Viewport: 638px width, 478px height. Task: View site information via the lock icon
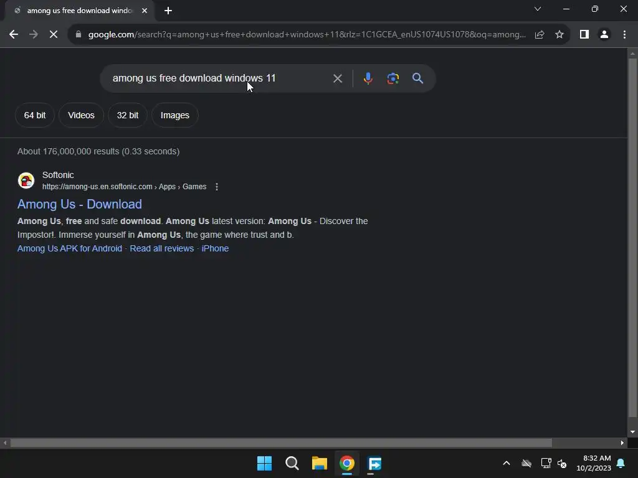[79, 35]
